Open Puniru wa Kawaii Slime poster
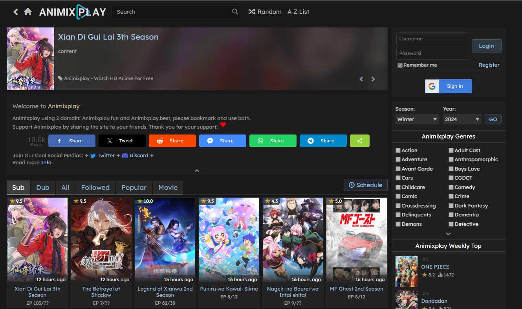Image resolution: width=522 pixels, height=309 pixels. click(229, 240)
